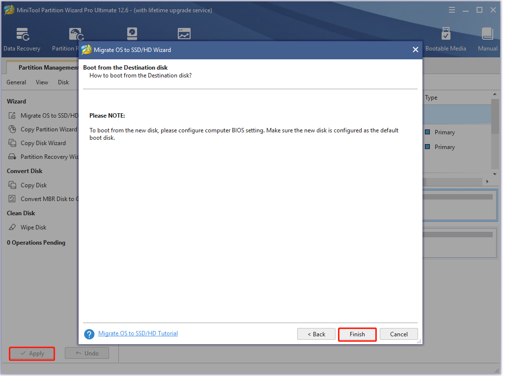Viewport: 505px width, 378px height.
Task: Click the Copy Partition Wizard sidebar icon
Action: tap(12, 130)
